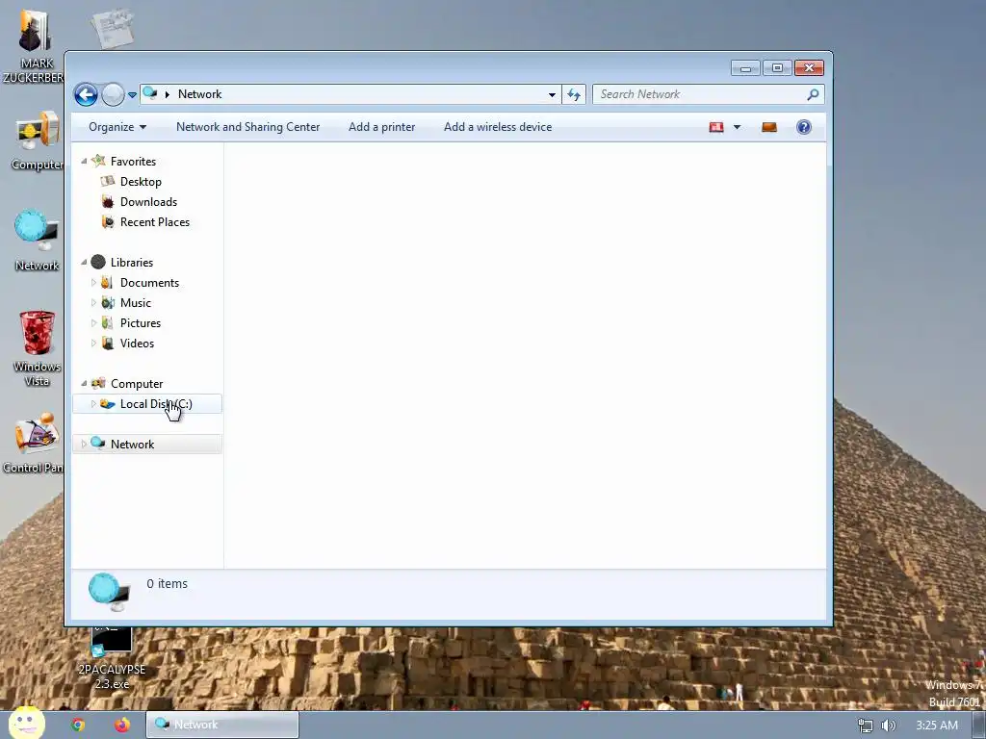Go back with the Back arrow button
The image size is (986, 739).
86,95
